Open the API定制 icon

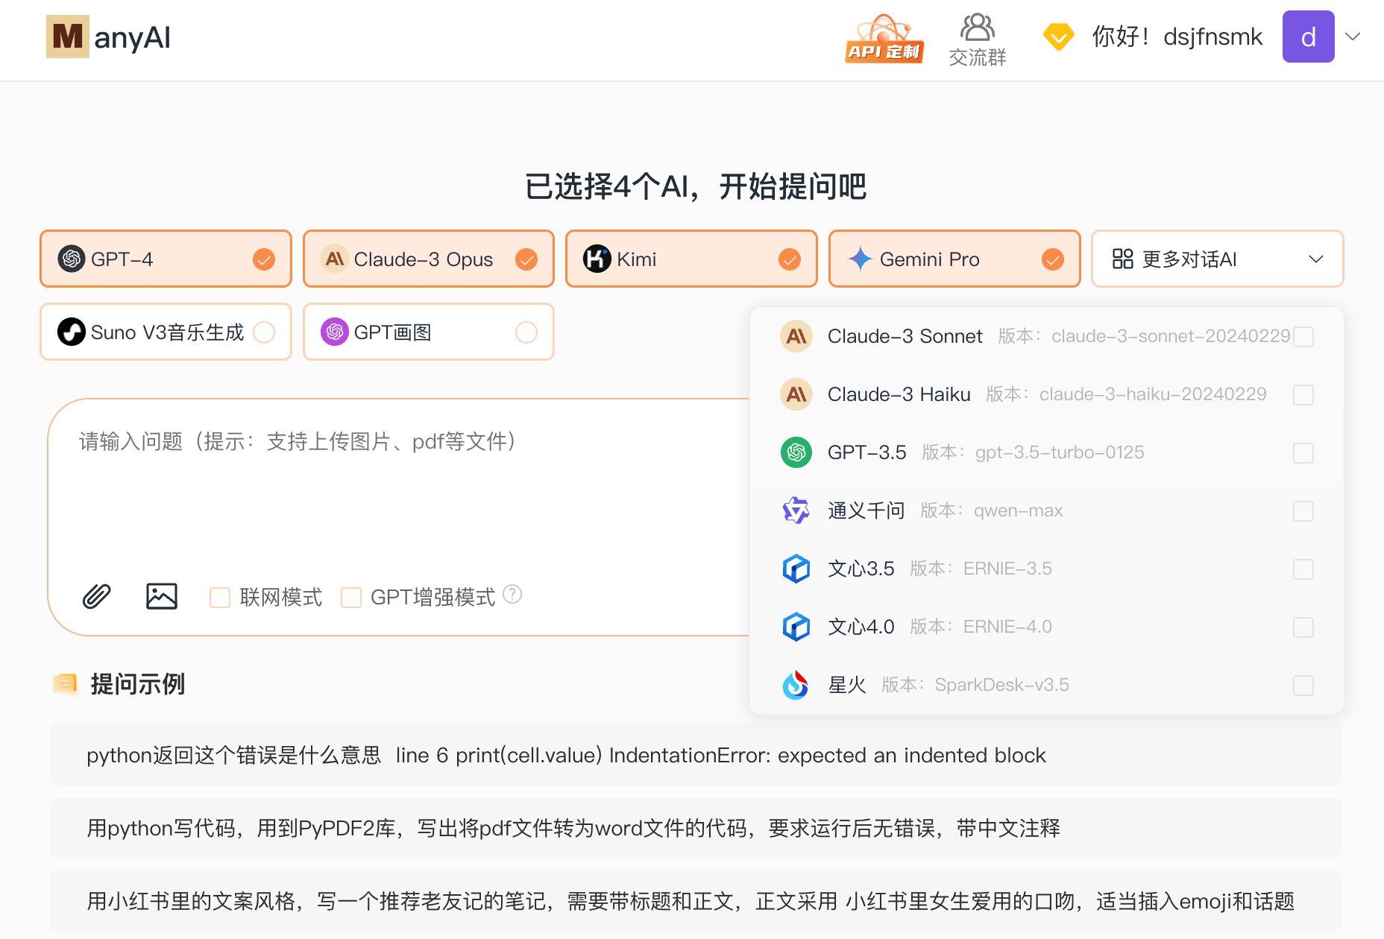(884, 38)
